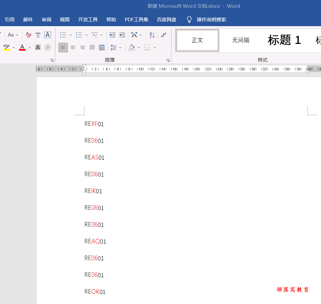Click the REXF01 text line
The height and width of the screenshot is (304, 321).
[x=94, y=124]
